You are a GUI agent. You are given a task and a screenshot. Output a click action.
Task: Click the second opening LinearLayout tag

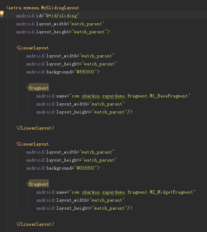click(x=32, y=144)
